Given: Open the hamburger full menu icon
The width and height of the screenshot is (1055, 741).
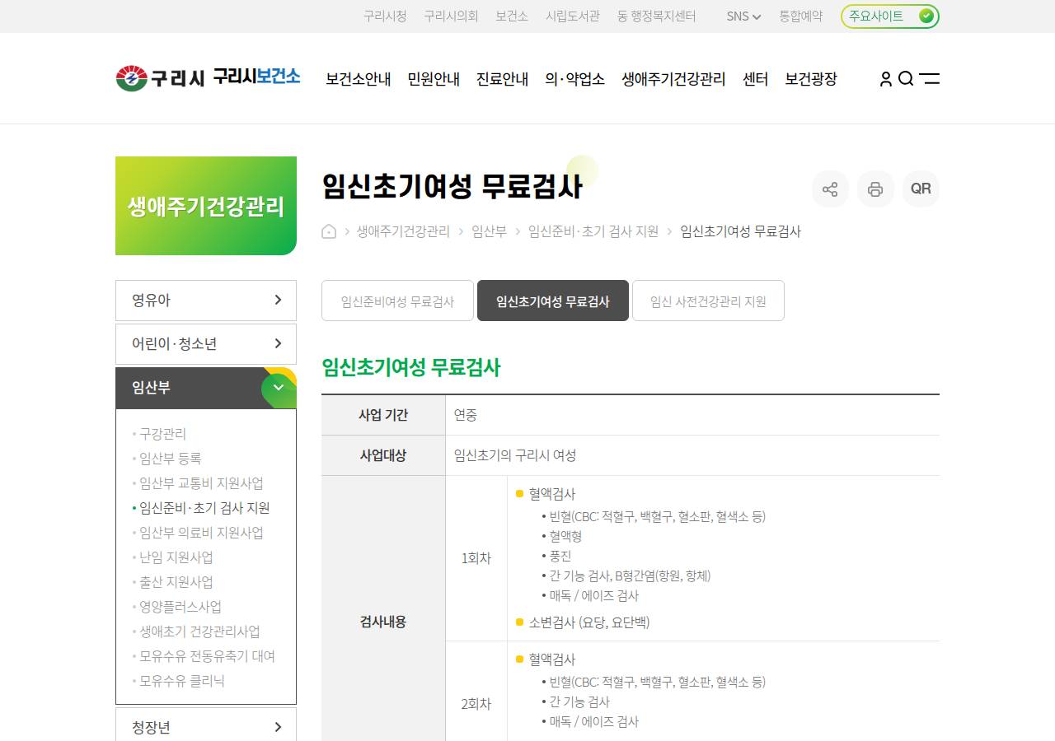Looking at the screenshot, I should pyautogui.click(x=930, y=78).
